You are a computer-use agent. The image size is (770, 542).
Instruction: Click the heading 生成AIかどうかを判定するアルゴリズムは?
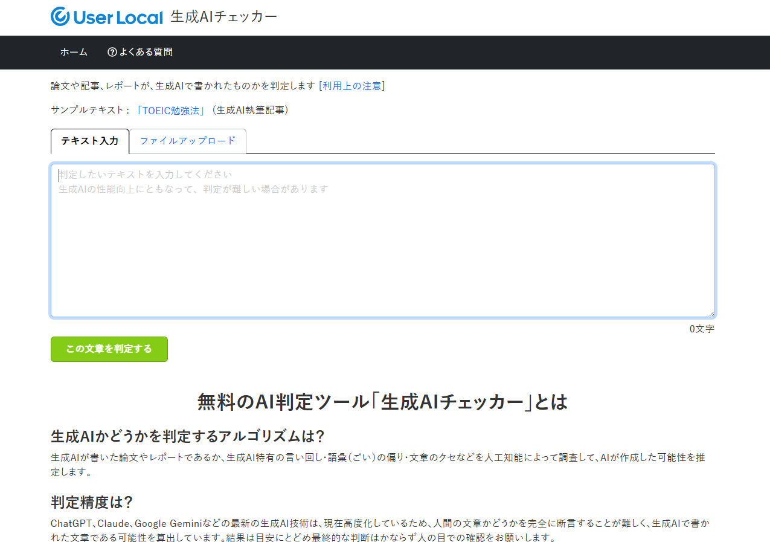pyautogui.click(x=188, y=436)
